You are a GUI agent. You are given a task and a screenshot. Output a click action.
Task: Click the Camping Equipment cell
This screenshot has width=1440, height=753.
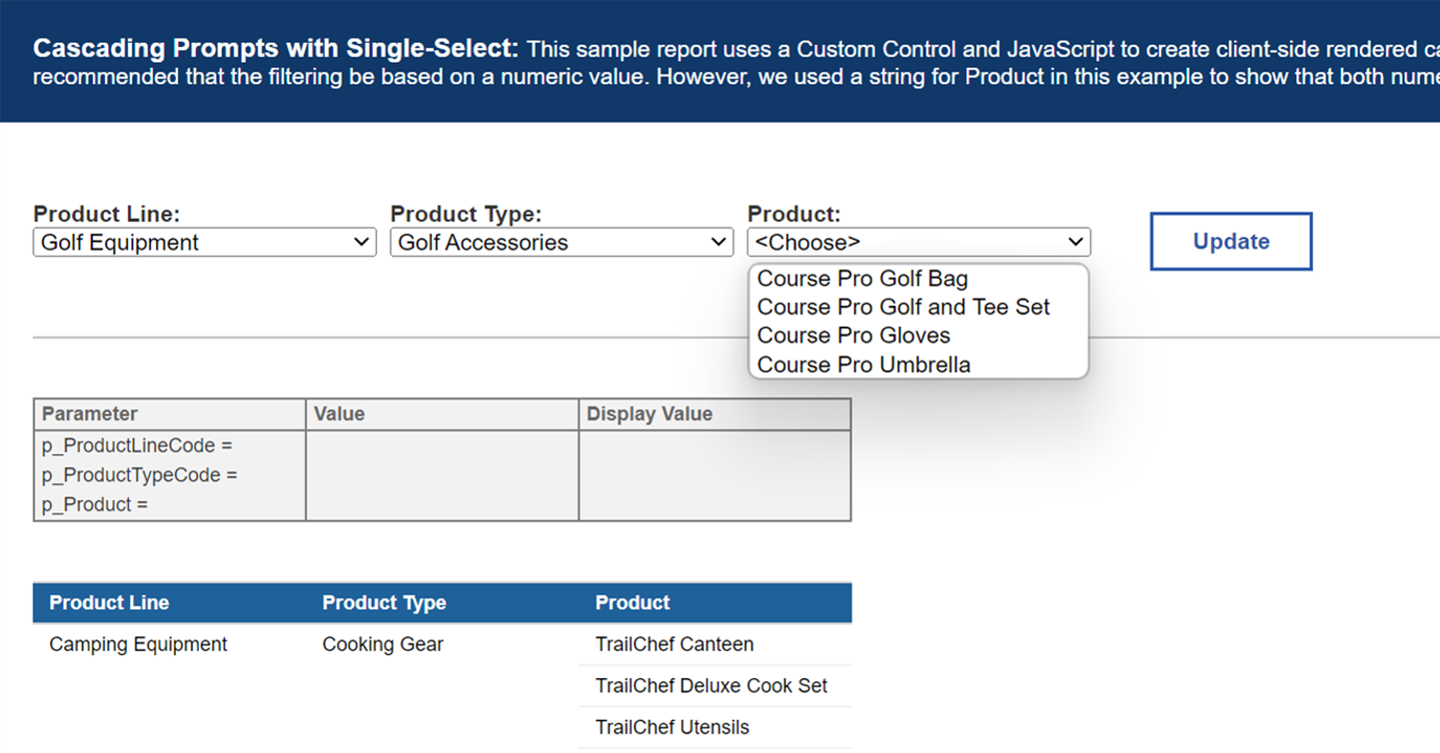(x=138, y=644)
